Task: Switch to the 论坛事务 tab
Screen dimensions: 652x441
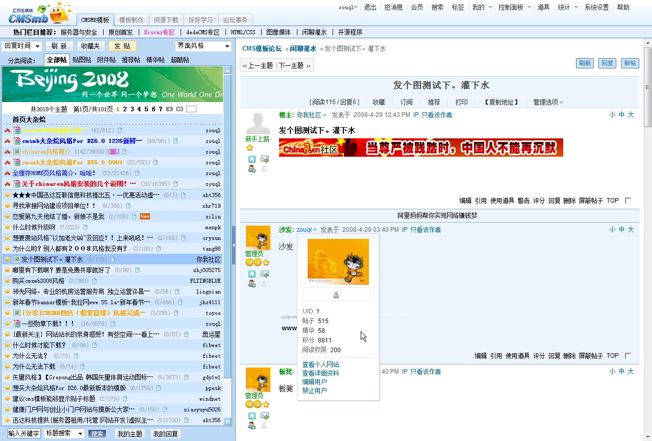Action: (235, 20)
